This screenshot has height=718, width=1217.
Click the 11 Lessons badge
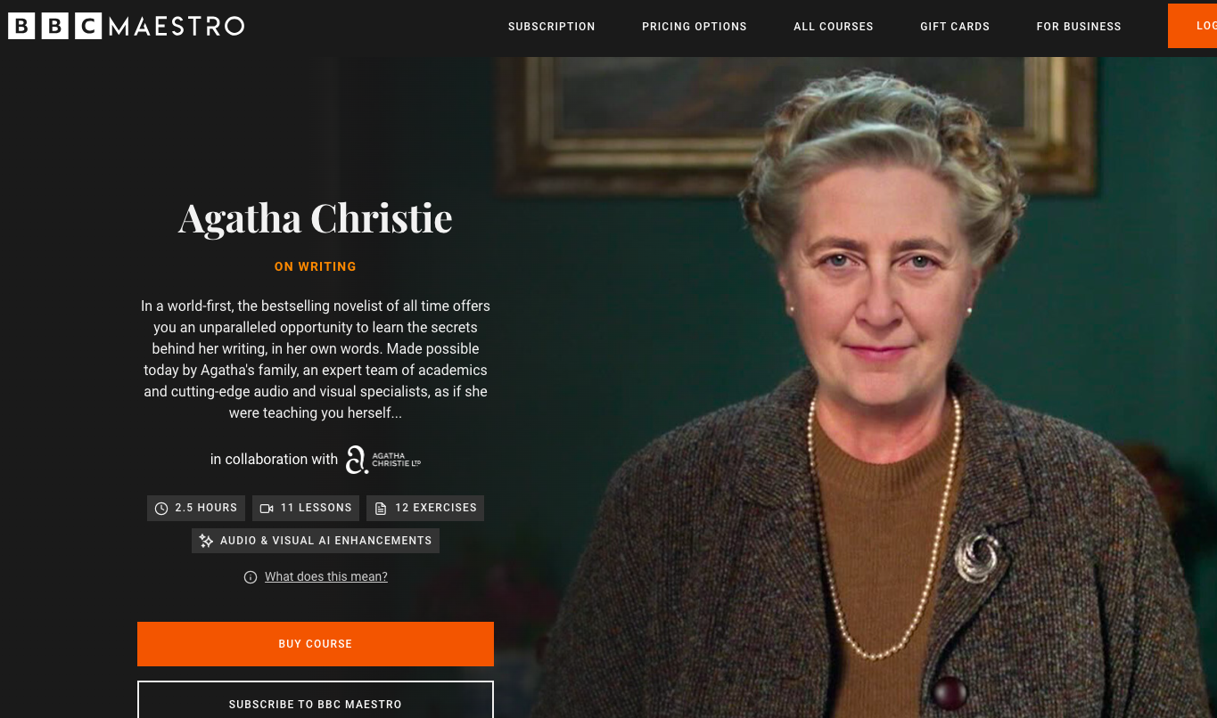pos(306,509)
